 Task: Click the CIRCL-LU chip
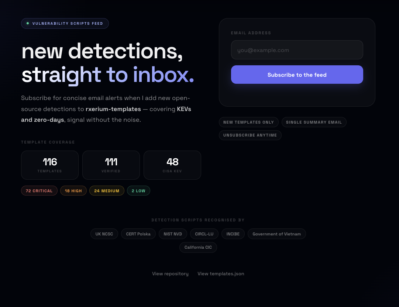point(204,234)
